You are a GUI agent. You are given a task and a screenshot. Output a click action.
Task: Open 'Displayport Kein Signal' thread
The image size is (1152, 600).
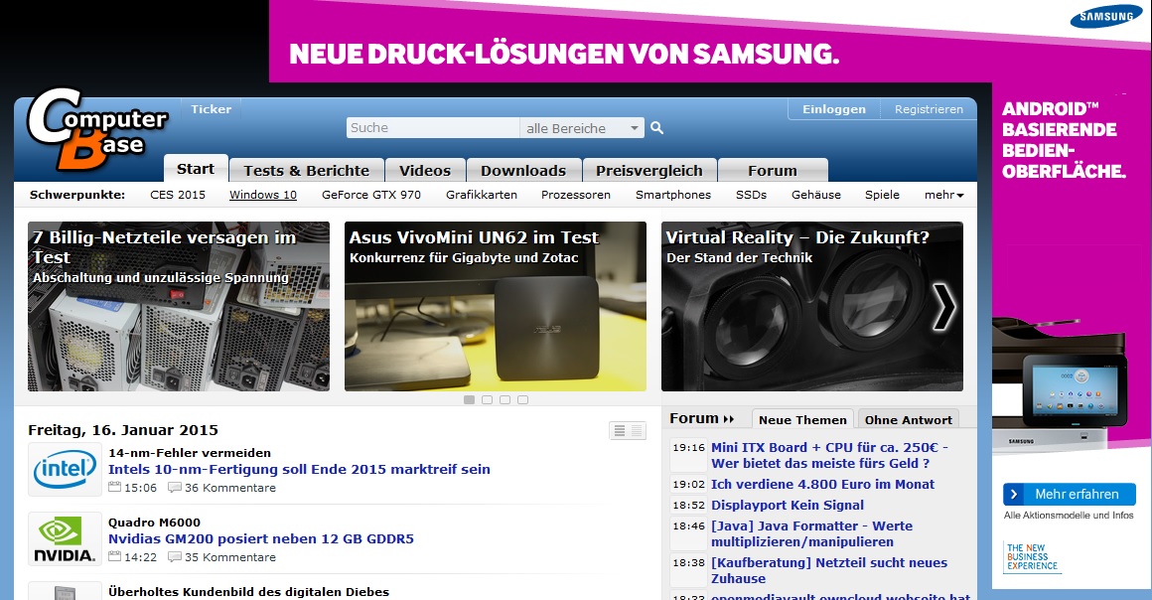(x=788, y=506)
